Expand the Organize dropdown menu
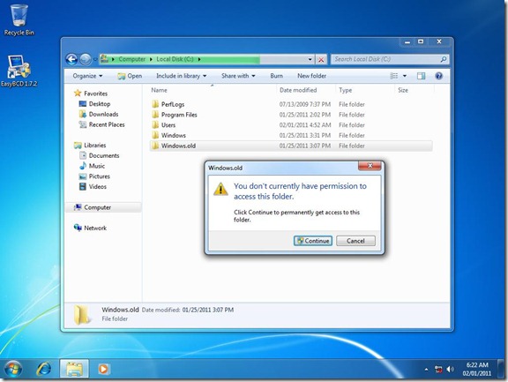The image size is (508, 382). 87,76
